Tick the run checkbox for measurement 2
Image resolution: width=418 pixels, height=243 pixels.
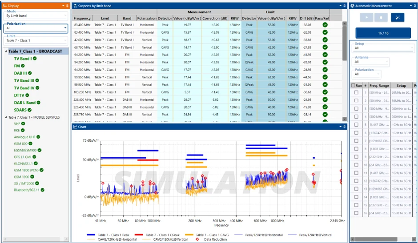pyautogui.click(x=356, y=100)
